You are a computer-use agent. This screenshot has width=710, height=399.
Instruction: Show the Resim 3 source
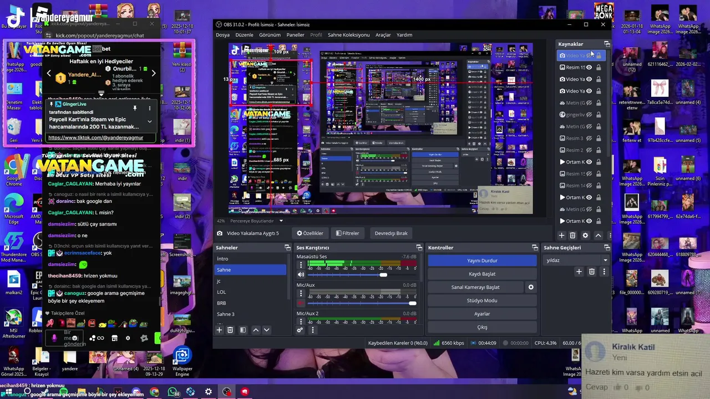[590, 139]
